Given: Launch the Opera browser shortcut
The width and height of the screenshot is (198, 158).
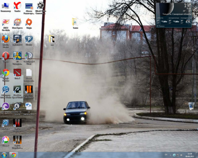Looking at the screenshot, I should pyautogui.click(x=6, y=57).
